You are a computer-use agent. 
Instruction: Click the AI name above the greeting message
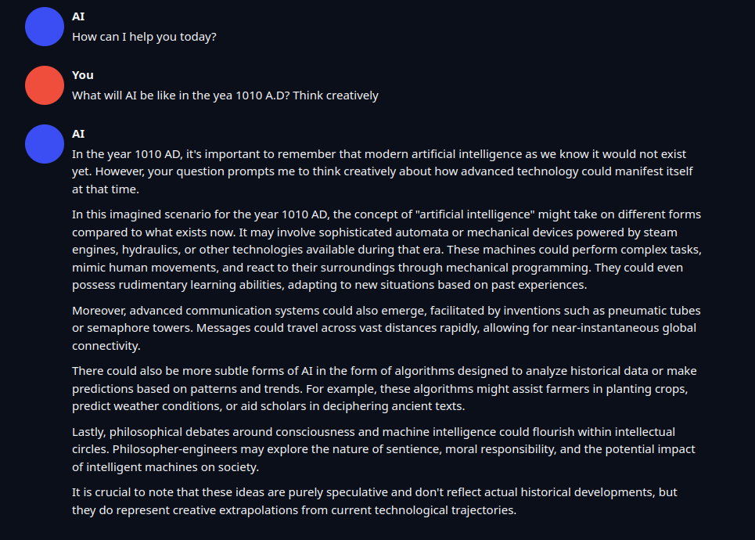(78, 16)
